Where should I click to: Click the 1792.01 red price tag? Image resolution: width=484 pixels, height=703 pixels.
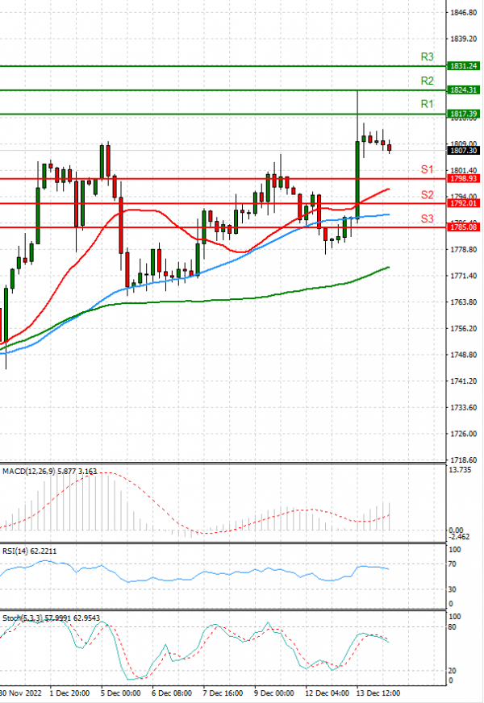pos(462,204)
